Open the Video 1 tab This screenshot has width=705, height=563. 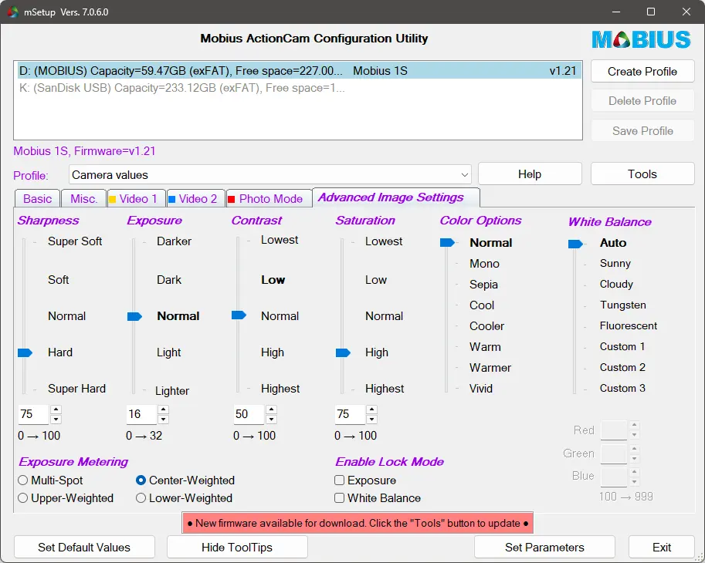136,198
